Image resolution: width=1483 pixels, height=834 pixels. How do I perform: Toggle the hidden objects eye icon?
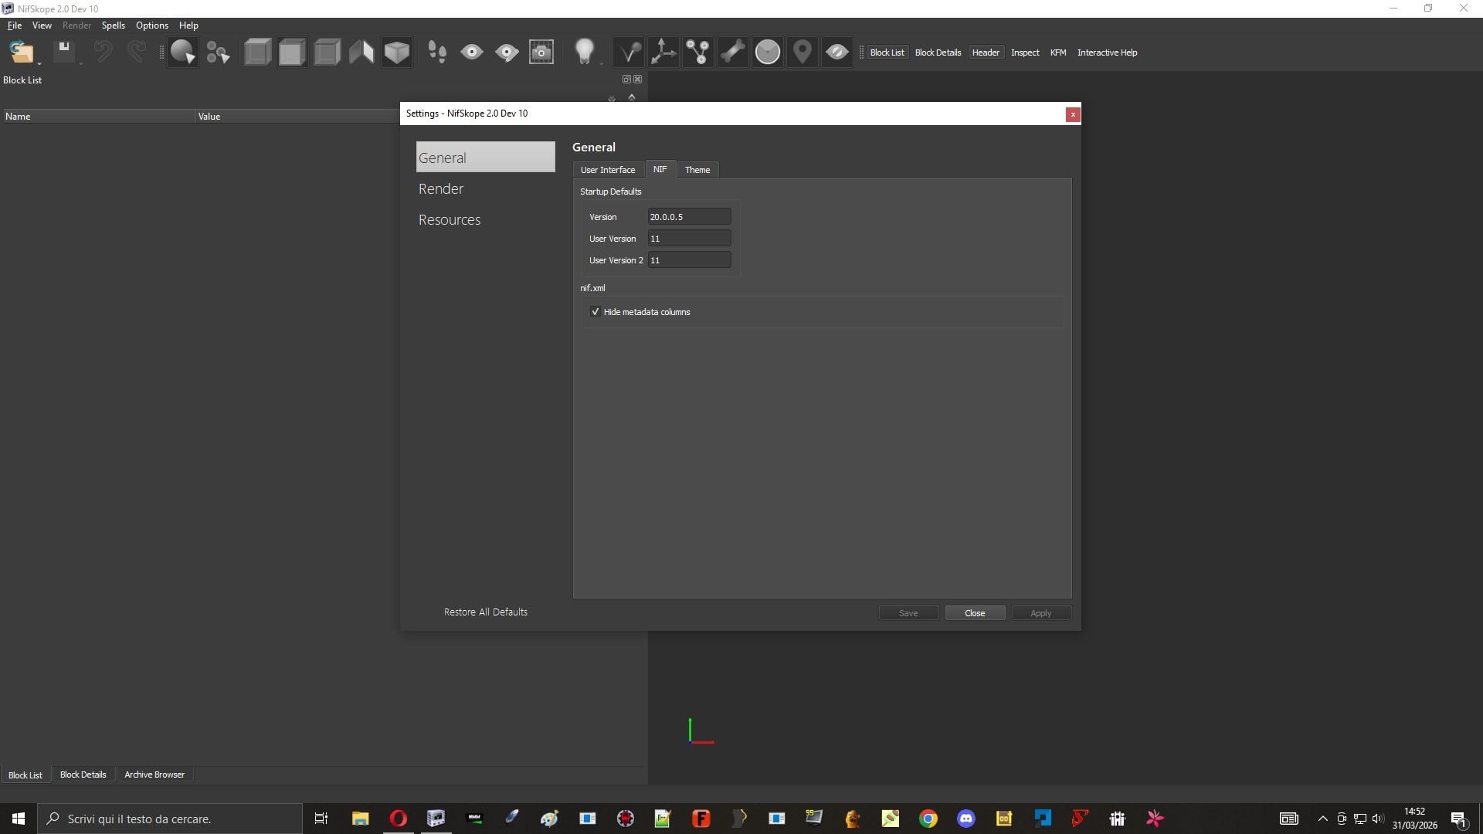point(837,53)
